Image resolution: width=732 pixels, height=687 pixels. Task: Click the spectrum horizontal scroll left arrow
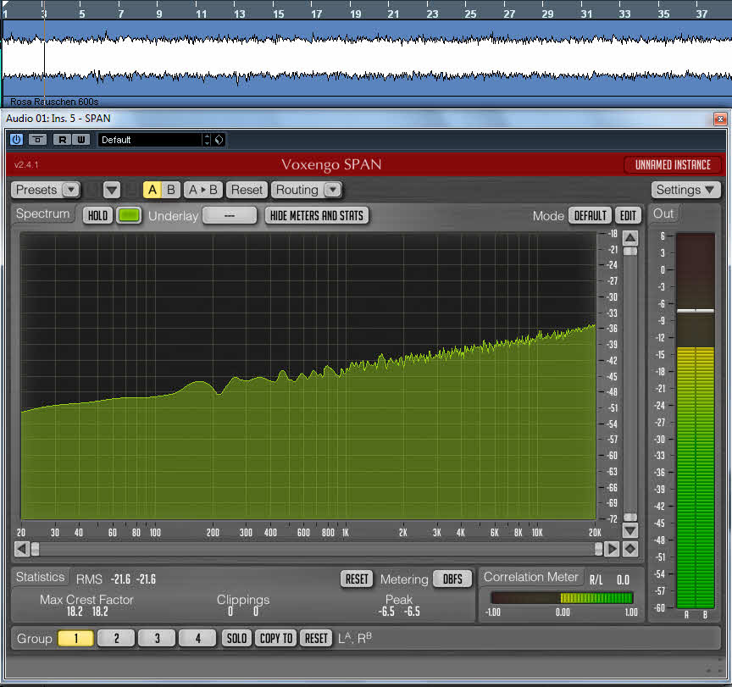coord(21,549)
